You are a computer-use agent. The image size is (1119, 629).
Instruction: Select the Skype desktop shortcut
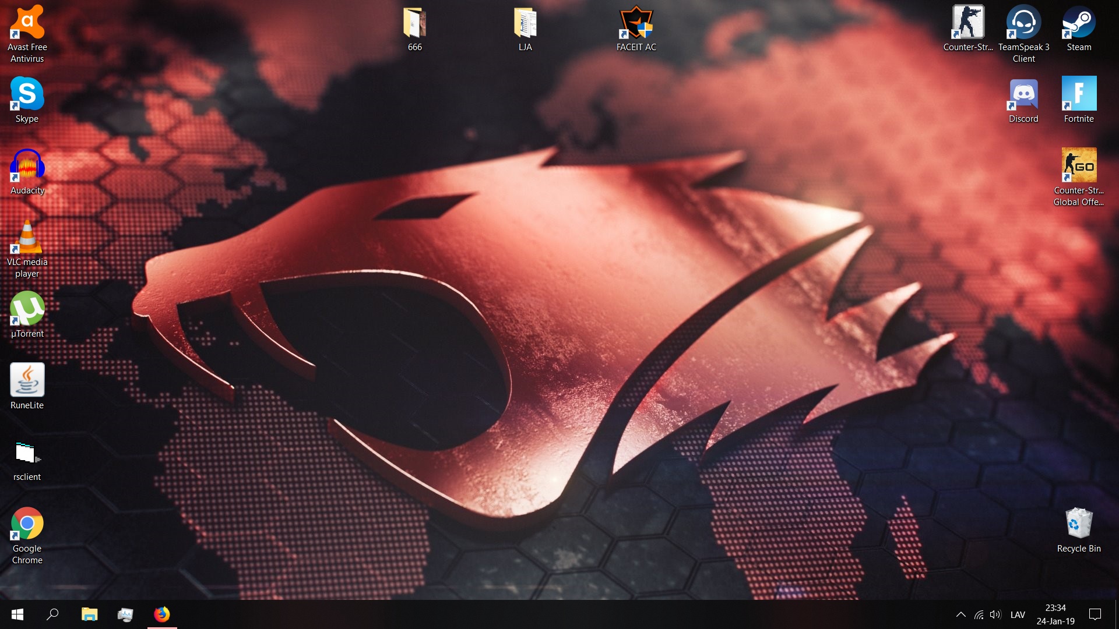point(27,100)
